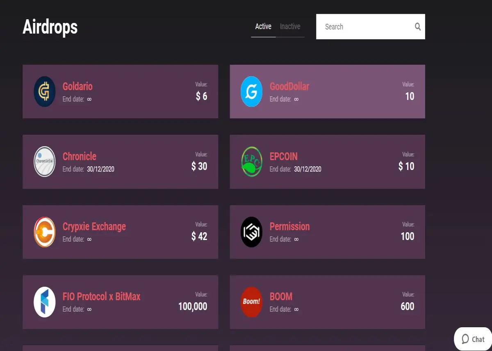The image size is (492, 351).
Task: Open the Permission airdrop link
Action: pyautogui.click(x=289, y=226)
